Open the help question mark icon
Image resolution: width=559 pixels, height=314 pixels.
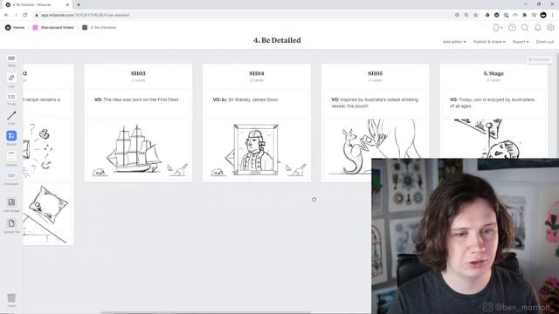[x=512, y=27]
